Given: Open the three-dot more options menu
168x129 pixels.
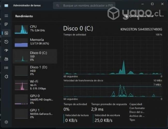Looking at the screenshot, I should 162,16.
